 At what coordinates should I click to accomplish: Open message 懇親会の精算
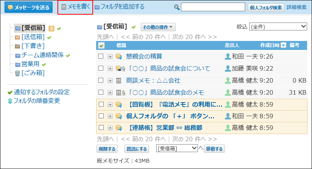(x=144, y=56)
